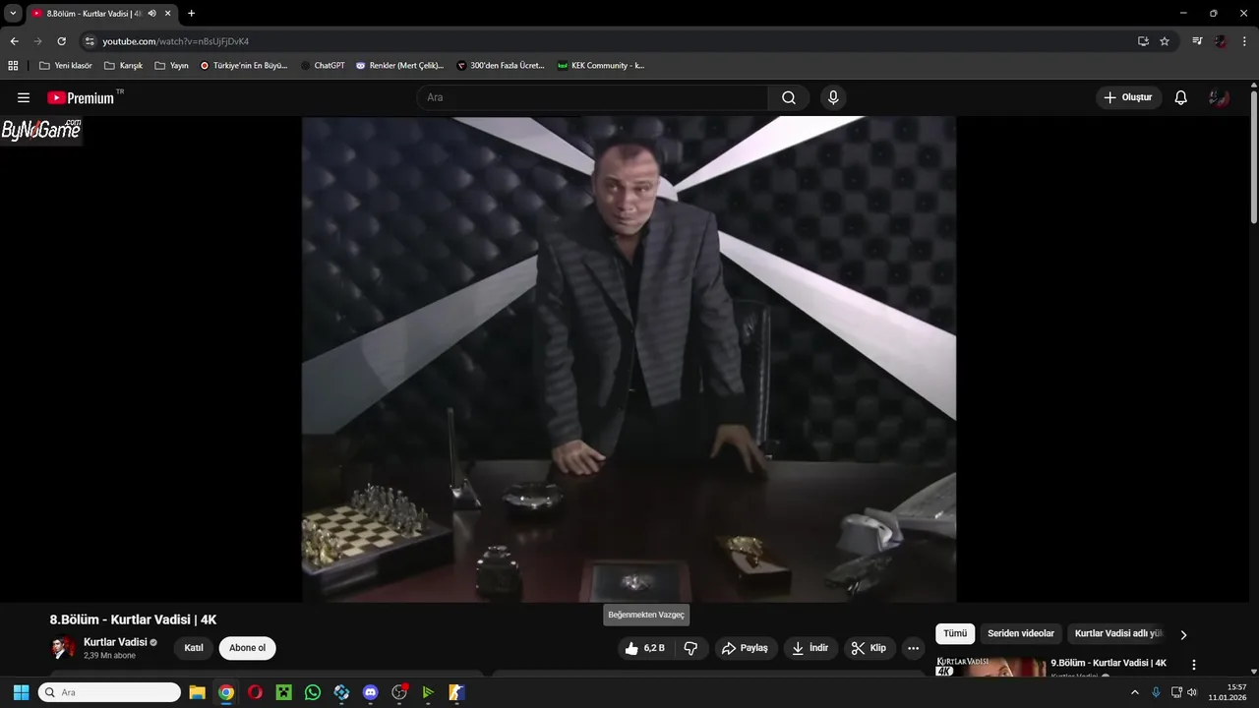Image resolution: width=1259 pixels, height=708 pixels.
Task: Open more actions three-dot menu under video
Action: point(913,648)
